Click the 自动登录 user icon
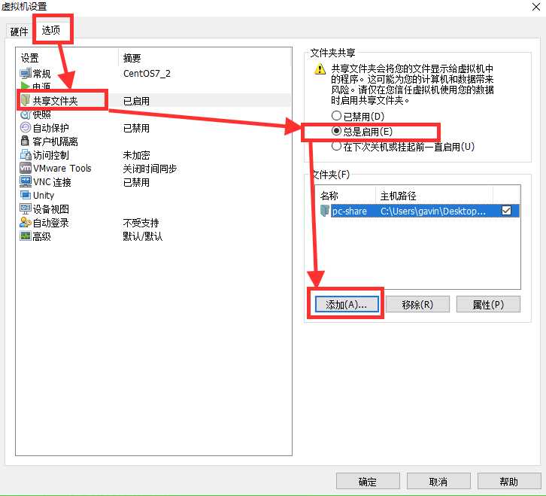This screenshot has width=546, height=496. [26, 222]
